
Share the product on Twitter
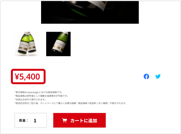click(x=158, y=76)
